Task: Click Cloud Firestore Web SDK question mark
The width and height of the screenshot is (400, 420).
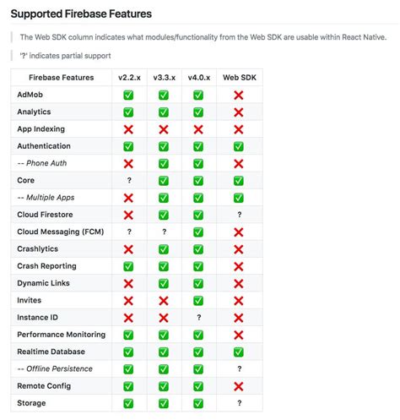Action: (x=240, y=215)
